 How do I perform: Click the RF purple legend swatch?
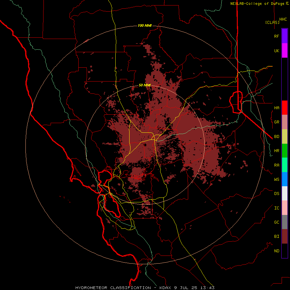285,36
